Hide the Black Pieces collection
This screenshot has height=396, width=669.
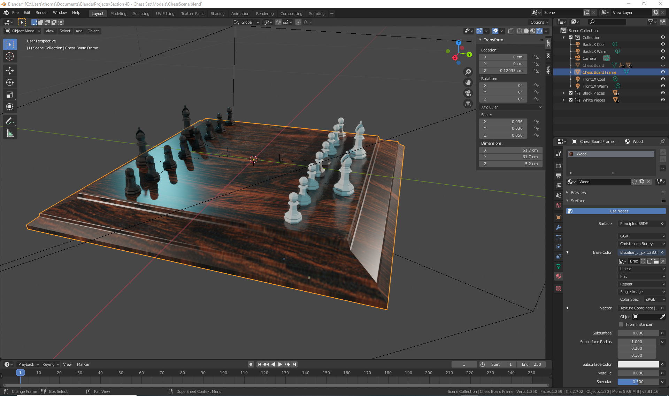point(662,93)
